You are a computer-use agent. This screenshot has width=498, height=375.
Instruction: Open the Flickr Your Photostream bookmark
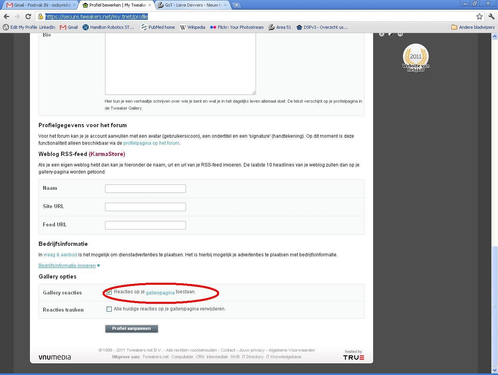(x=237, y=27)
